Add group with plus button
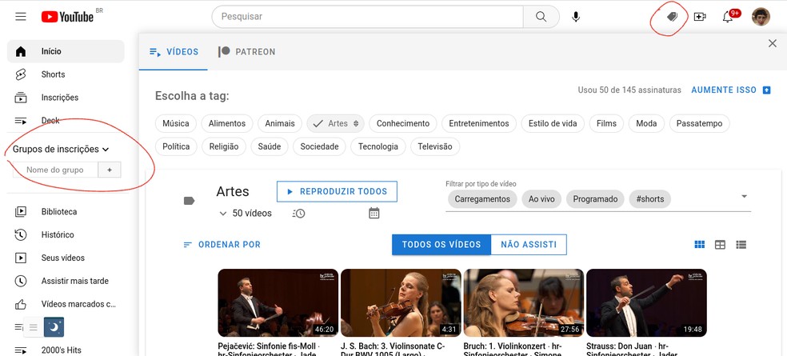The width and height of the screenshot is (787, 356). (110, 170)
